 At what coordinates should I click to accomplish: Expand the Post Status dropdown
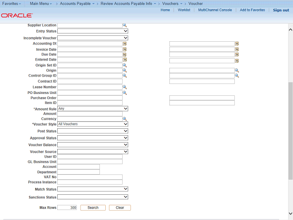point(92,131)
